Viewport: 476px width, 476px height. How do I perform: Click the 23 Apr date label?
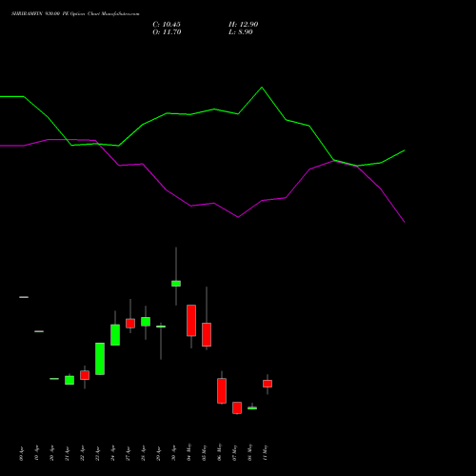[97, 453]
